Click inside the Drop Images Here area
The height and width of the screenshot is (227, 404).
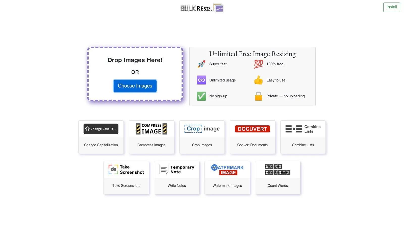(135, 60)
